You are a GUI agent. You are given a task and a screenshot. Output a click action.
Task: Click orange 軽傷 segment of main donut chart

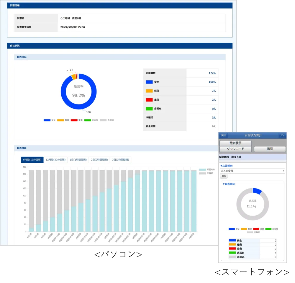pyautogui.click(x=73, y=77)
